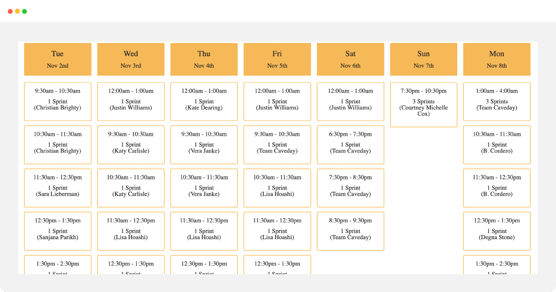556x292 pixels.
Task: Click the yellow minimize window dot
Action: (17, 11)
